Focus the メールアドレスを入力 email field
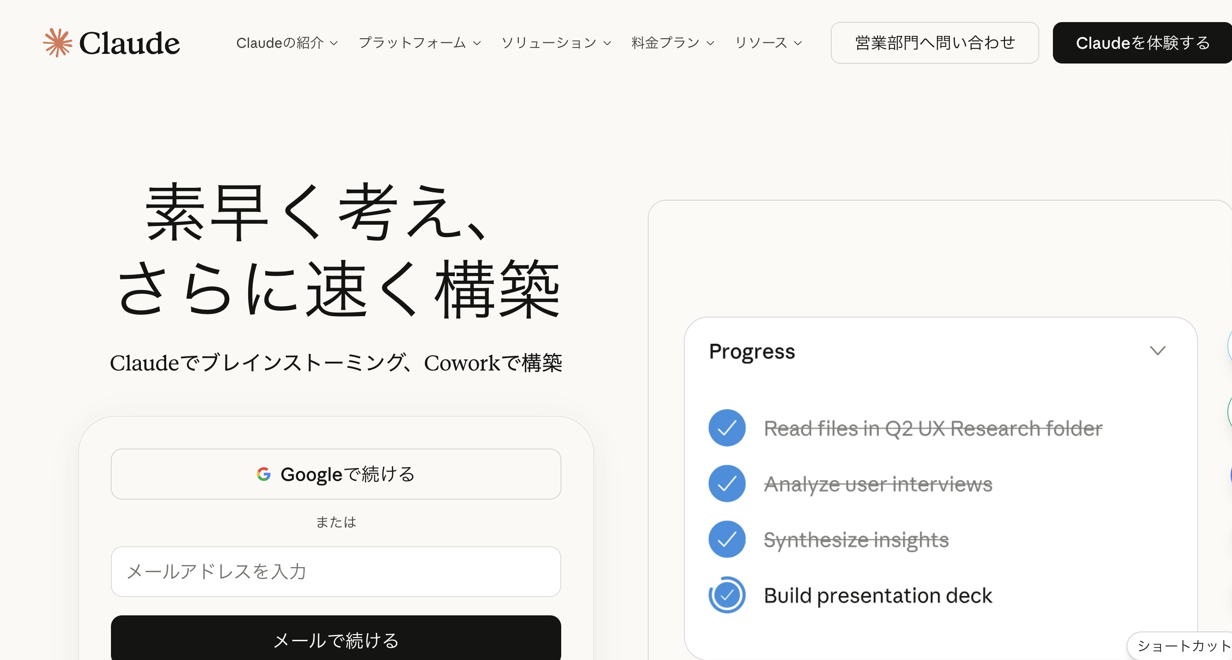 [336, 572]
